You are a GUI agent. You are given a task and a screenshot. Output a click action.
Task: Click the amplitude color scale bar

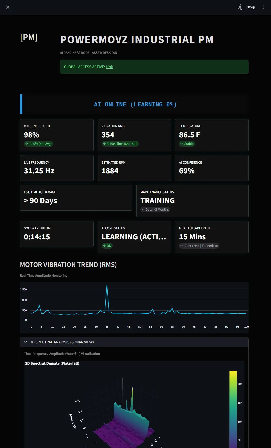(x=233, y=409)
